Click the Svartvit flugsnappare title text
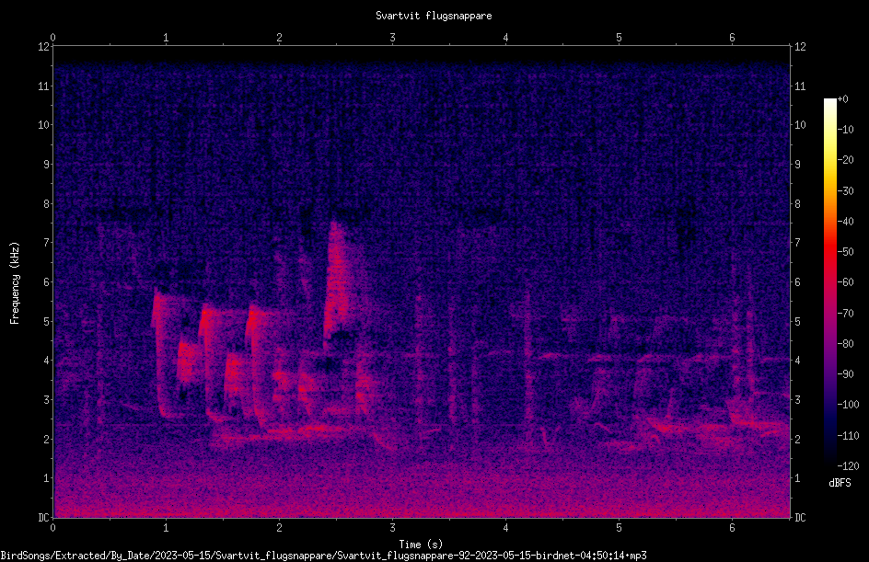 (434, 16)
